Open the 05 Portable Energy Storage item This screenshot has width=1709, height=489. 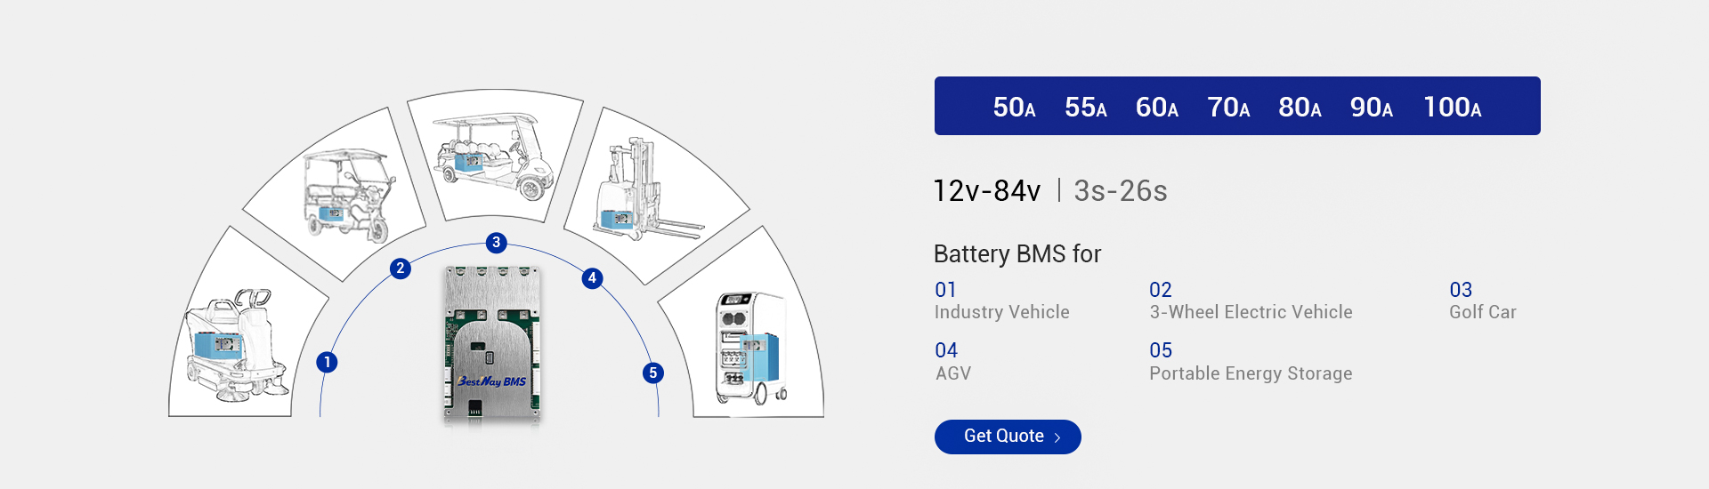tap(1251, 362)
